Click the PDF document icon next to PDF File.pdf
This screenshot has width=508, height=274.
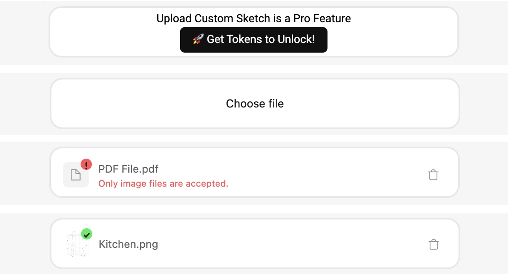click(x=75, y=175)
